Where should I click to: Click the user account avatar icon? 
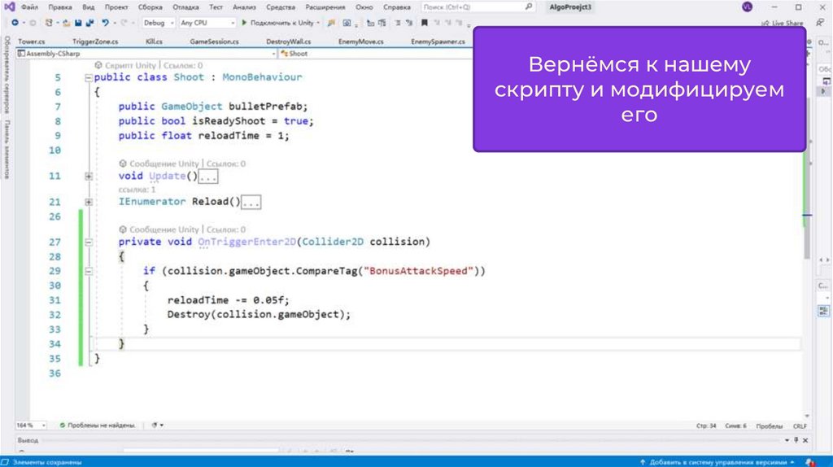(x=748, y=7)
